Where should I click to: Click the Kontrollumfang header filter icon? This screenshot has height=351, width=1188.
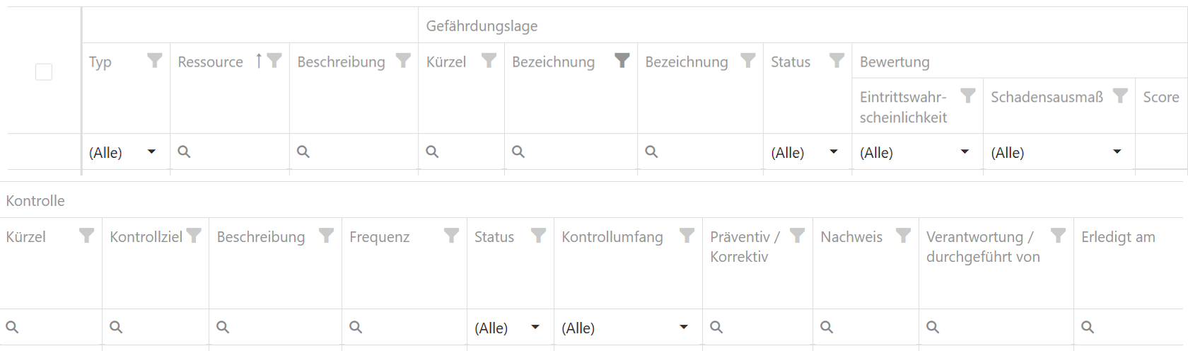point(687,236)
